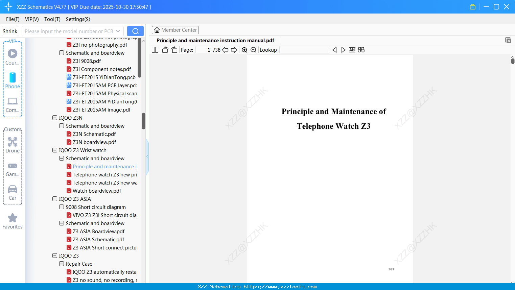The image size is (515, 290).
Task: Rotate the PDF page clockwise
Action: [x=174, y=49]
